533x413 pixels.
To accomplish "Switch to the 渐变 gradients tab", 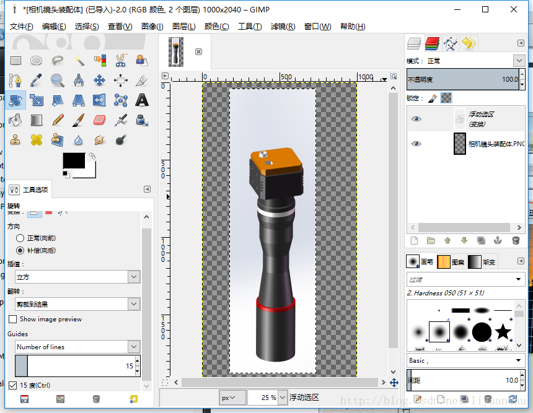I will click(482, 262).
